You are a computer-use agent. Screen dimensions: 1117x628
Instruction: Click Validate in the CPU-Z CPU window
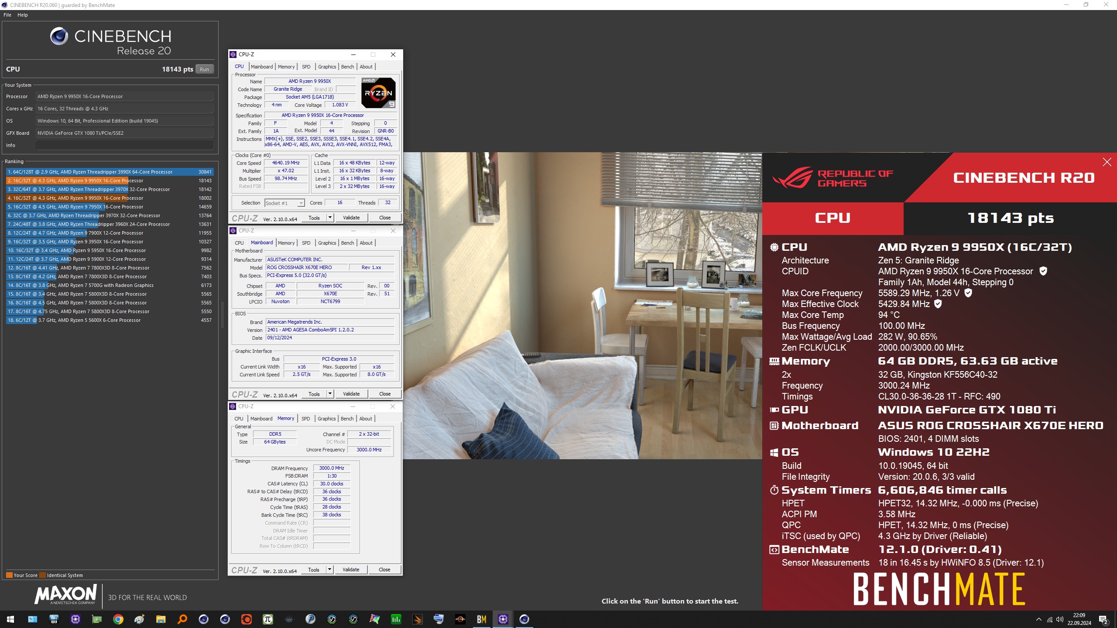(x=351, y=218)
